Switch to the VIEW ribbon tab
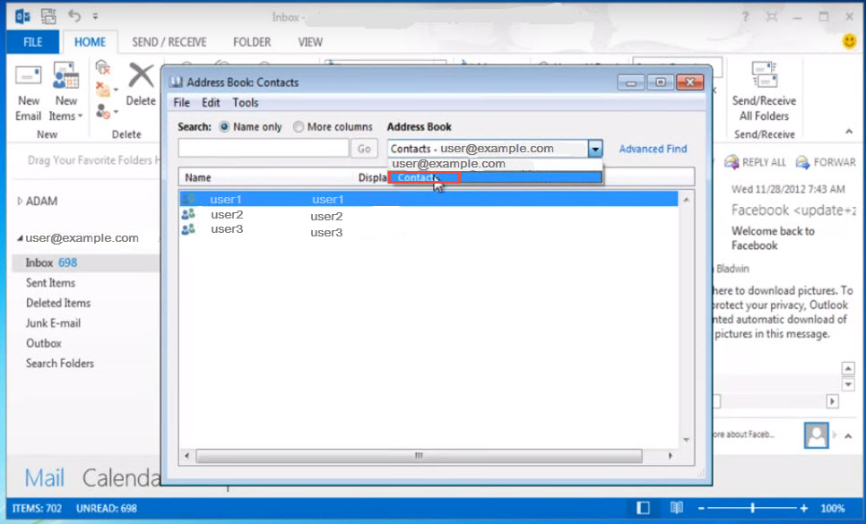The height and width of the screenshot is (524, 866). tap(310, 42)
